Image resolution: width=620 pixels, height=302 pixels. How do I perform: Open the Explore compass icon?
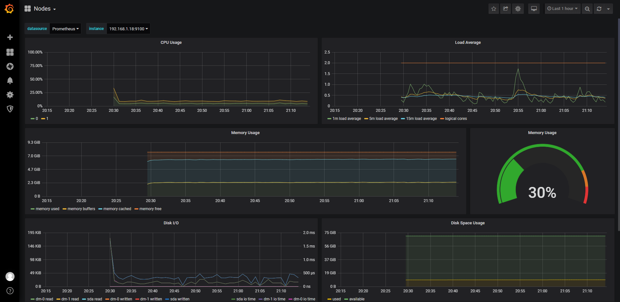10,66
